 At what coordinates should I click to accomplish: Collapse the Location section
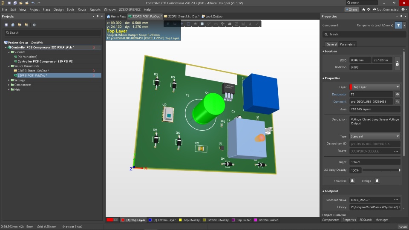pyautogui.click(x=323, y=52)
